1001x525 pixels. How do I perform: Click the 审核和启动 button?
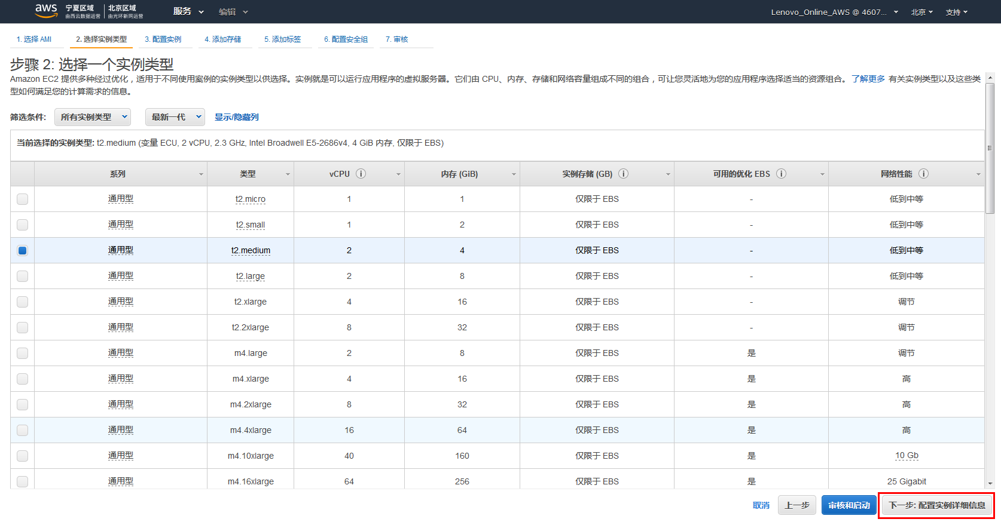849,505
